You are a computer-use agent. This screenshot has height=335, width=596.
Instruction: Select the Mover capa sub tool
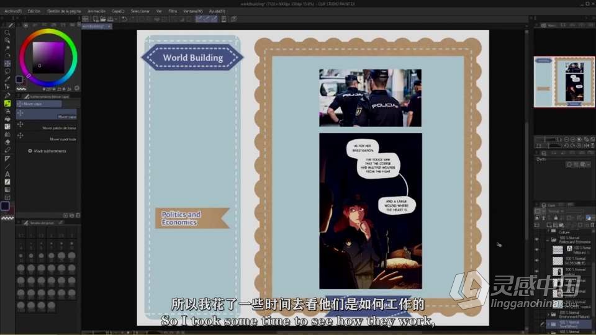tap(47, 114)
